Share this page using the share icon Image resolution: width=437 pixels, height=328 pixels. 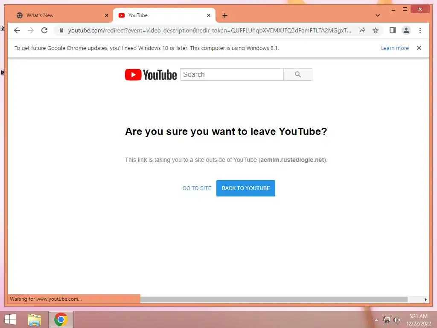pyautogui.click(x=362, y=30)
